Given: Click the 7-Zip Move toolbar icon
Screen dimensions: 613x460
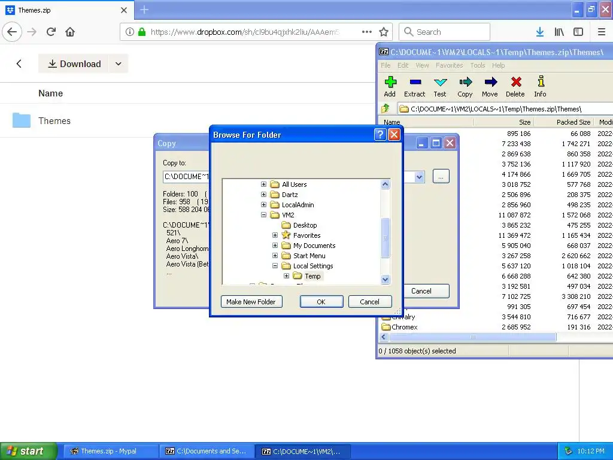Looking at the screenshot, I should pos(490,82).
